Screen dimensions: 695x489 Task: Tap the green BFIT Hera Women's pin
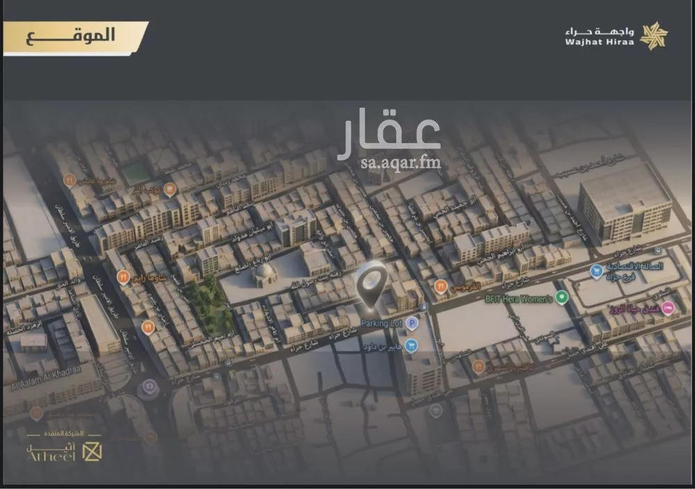[562, 298]
